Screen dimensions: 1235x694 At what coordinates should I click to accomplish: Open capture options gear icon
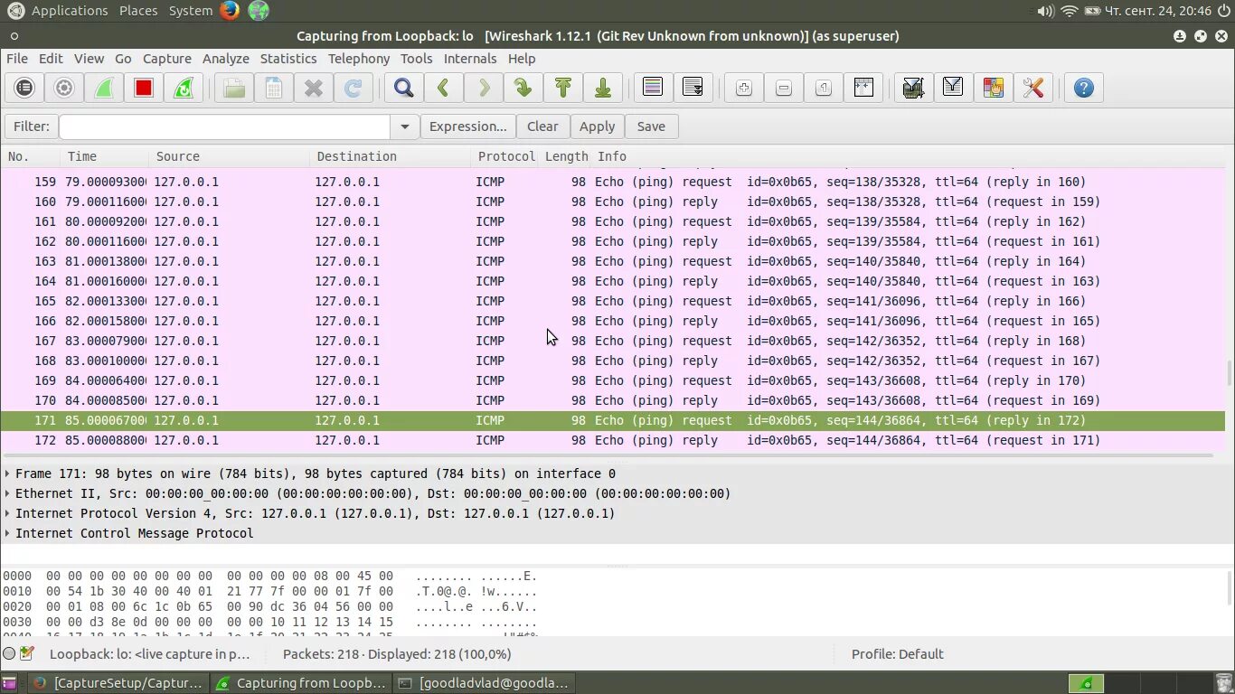click(64, 88)
